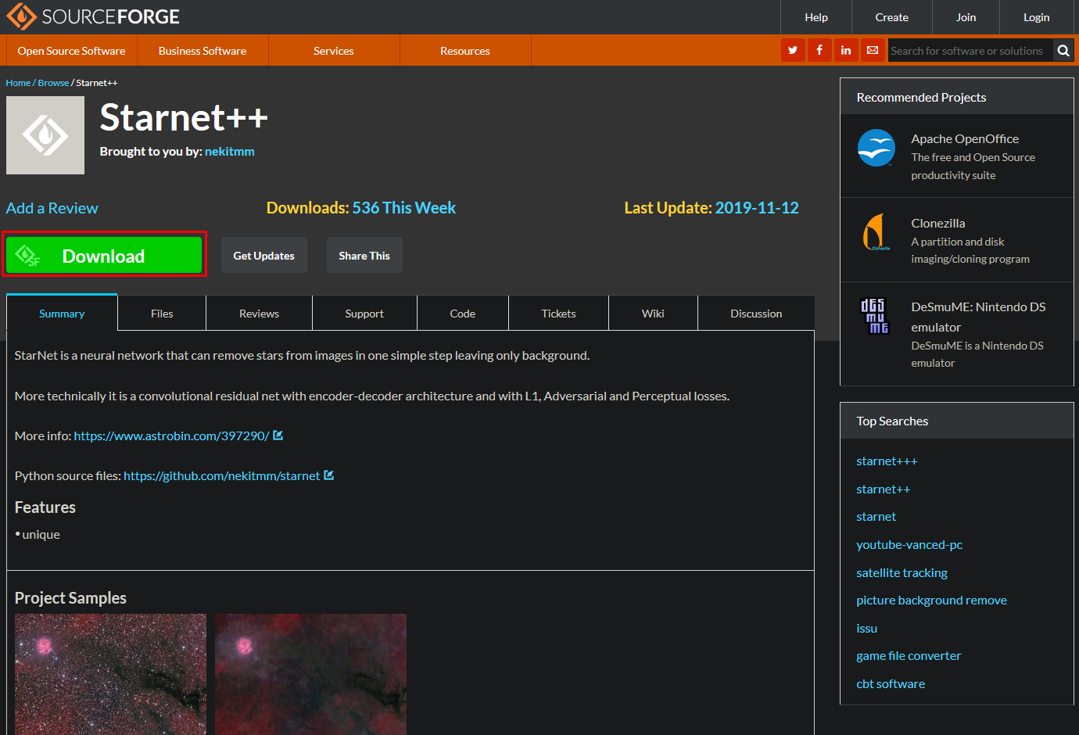Focus the software search field

[x=970, y=51]
